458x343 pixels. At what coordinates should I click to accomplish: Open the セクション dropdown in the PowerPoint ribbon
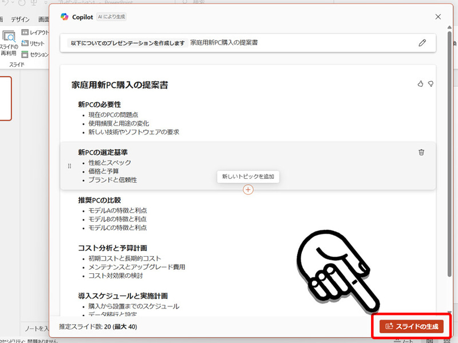coord(35,54)
